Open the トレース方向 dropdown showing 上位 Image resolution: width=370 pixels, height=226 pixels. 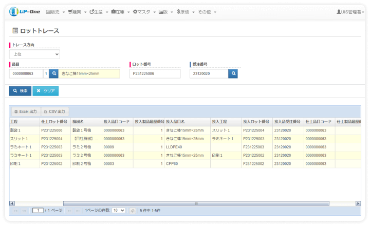pyautogui.click(x=34, y=54)
